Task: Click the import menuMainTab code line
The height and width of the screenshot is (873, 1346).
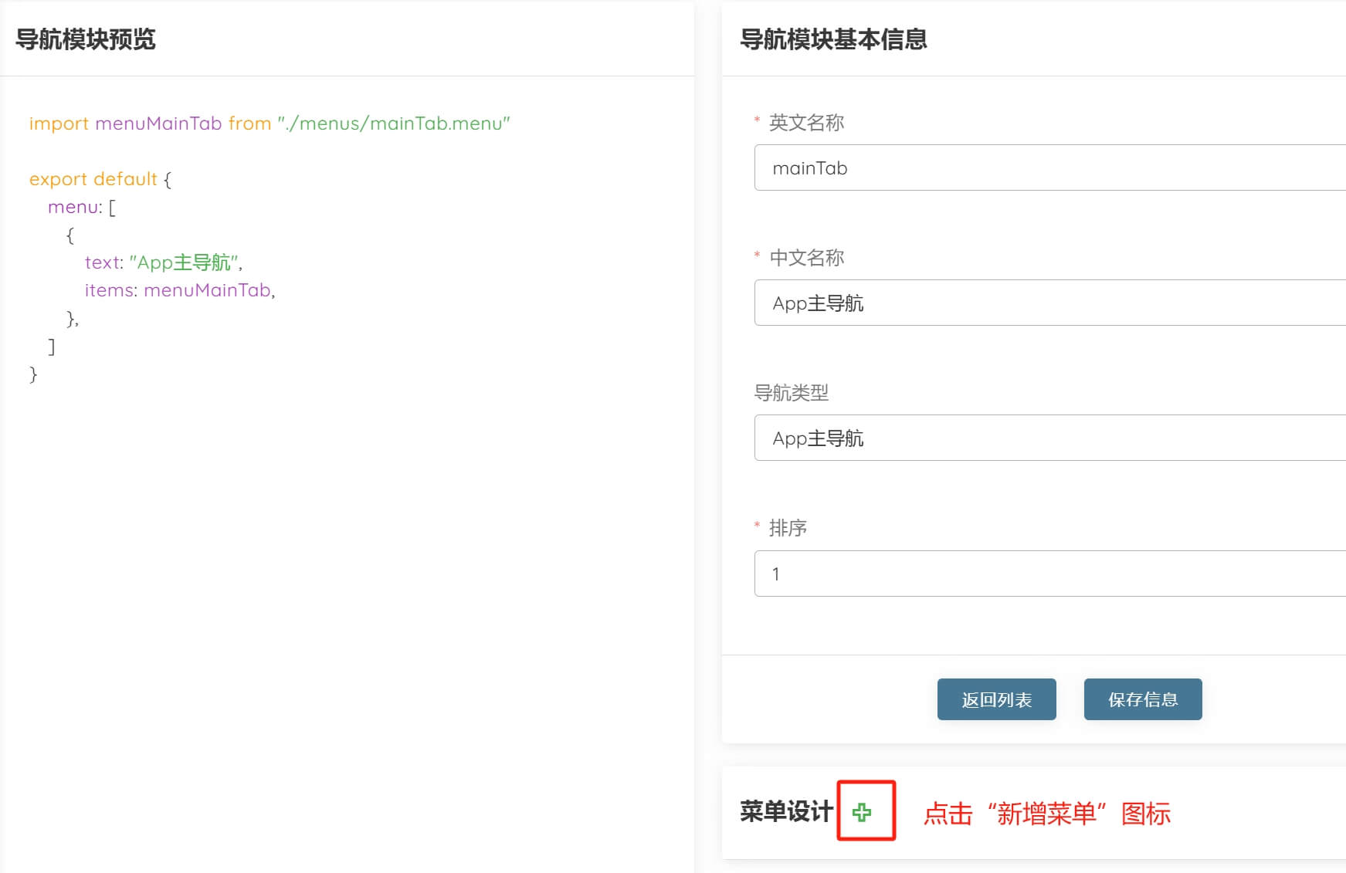Action: tap(270, 124)
